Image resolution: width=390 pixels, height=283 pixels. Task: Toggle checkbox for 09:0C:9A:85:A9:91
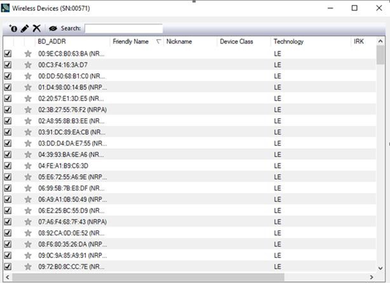tap(8, 255)
